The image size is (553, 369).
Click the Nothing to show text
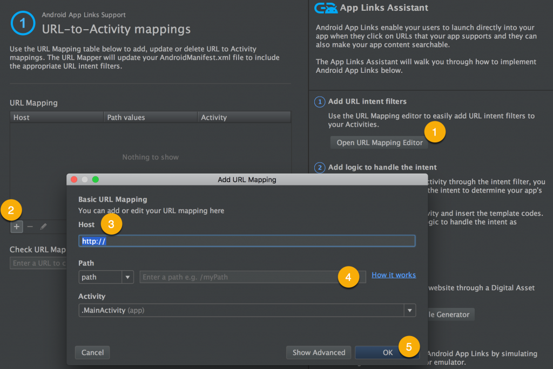pyautogui.click(x=150, y=157)
